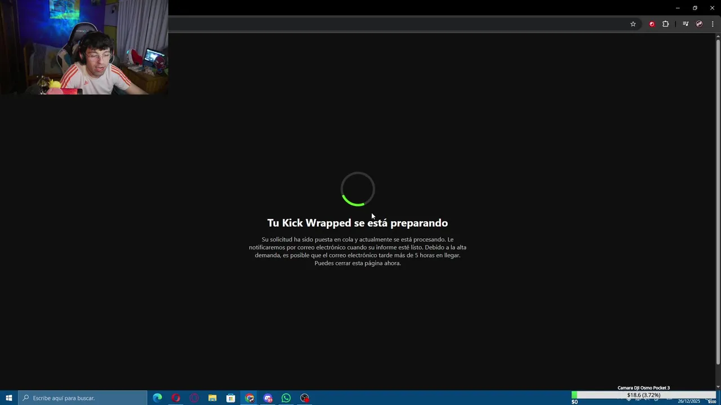Switch to Chrome in the taskbar
Screen dimensions: 721x405
pyautogui.click(x=250, y=398)
